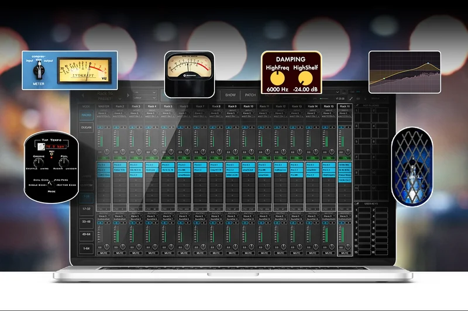Image resolution: width=468 pixels, height=311 pixels.
Task: Turn the Damping HighShelf knob
Action: [x=305, y=78]
